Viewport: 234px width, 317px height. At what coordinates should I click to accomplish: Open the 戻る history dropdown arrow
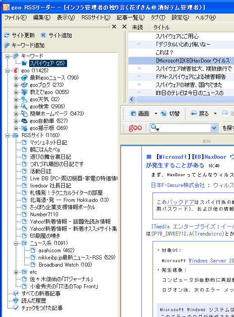(215, 114)
